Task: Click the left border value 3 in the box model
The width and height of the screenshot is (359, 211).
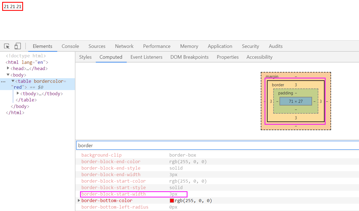Action: pos(271,101)
